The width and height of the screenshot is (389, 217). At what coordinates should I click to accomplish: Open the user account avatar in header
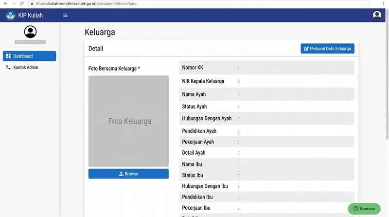click(377, 15)
